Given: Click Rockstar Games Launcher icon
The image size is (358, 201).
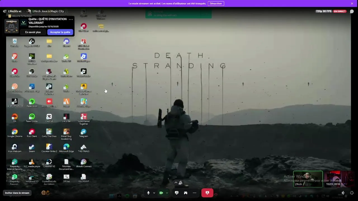Looking at the screenshot, I should coord(83,89).
